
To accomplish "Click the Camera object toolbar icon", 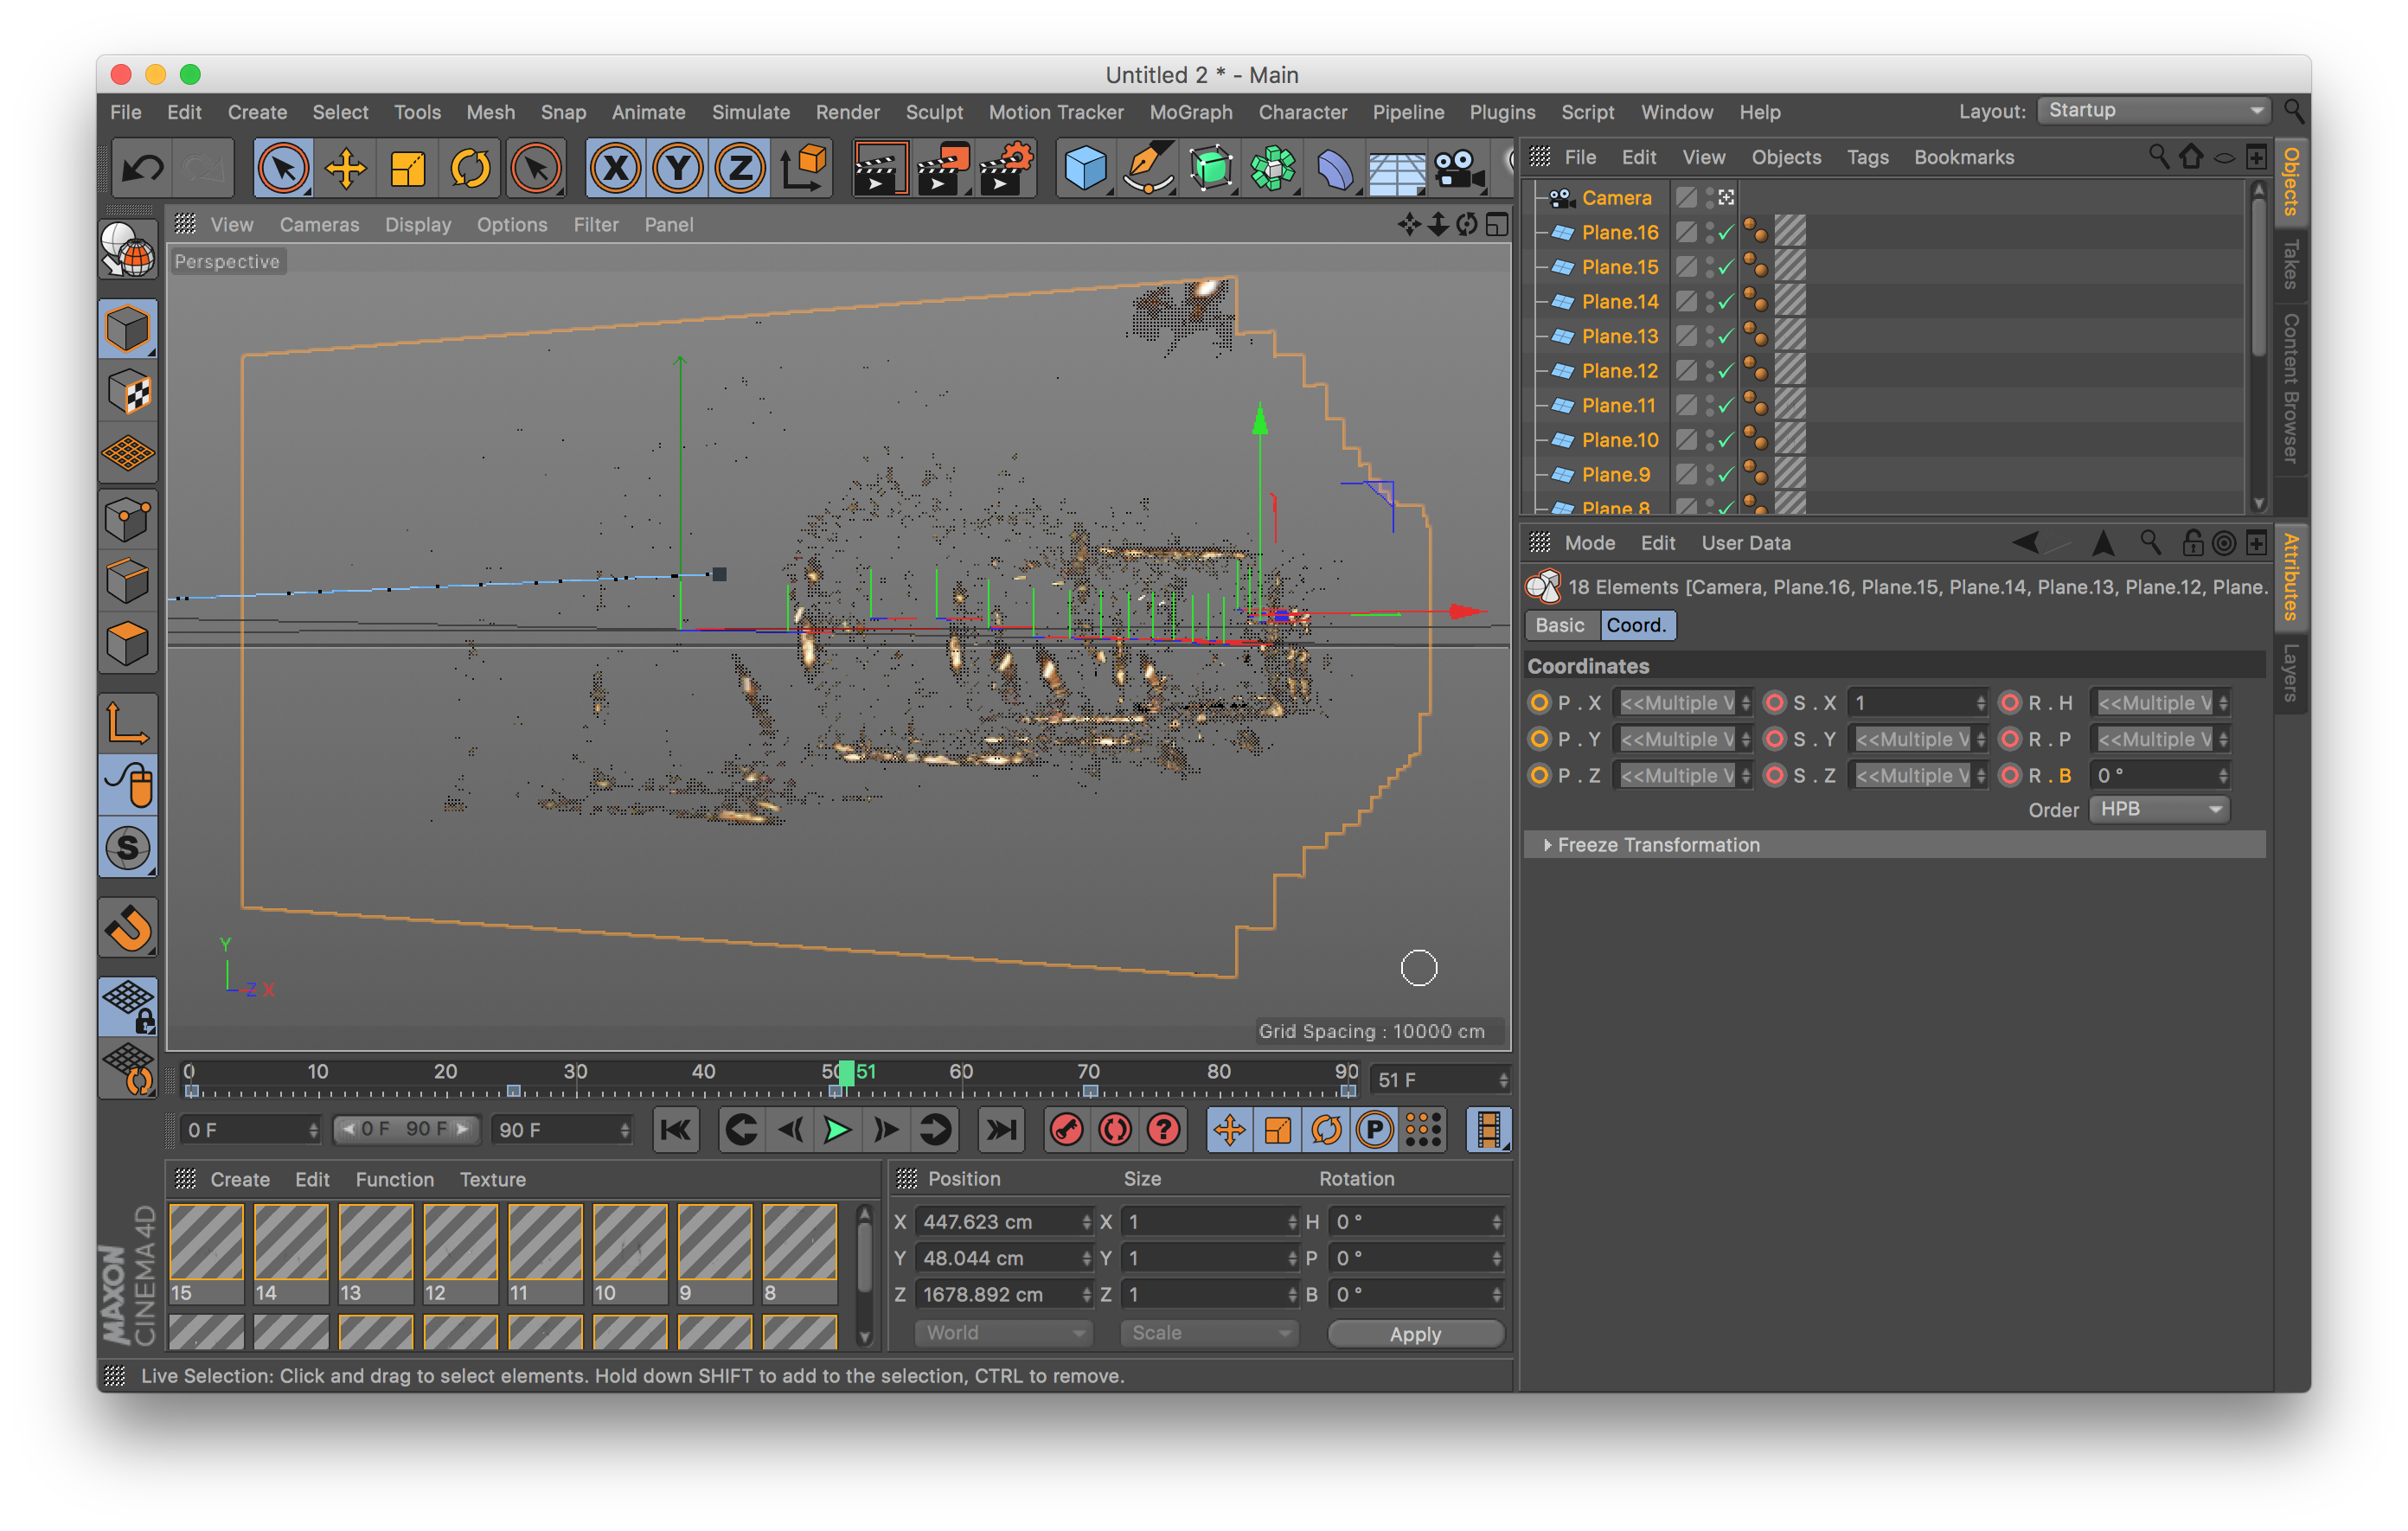I will (1458, 167).
